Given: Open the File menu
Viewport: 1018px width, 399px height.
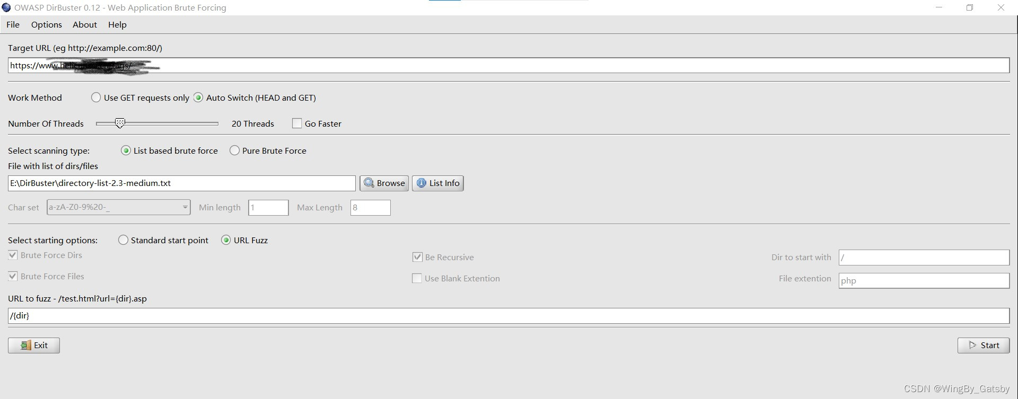Looking at the screenshot, I should coord(13,24).
